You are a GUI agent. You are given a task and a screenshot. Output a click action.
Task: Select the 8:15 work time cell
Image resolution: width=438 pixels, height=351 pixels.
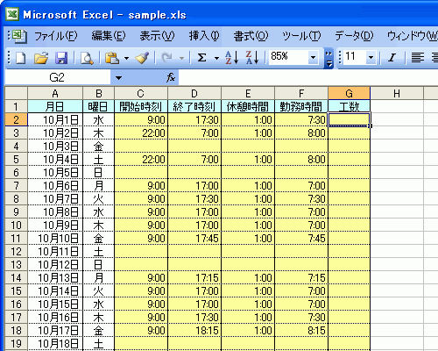(301, 330)
